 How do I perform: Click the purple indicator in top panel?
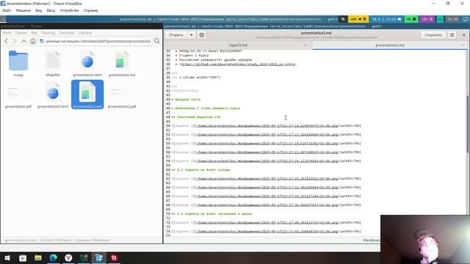click(427, 19)
